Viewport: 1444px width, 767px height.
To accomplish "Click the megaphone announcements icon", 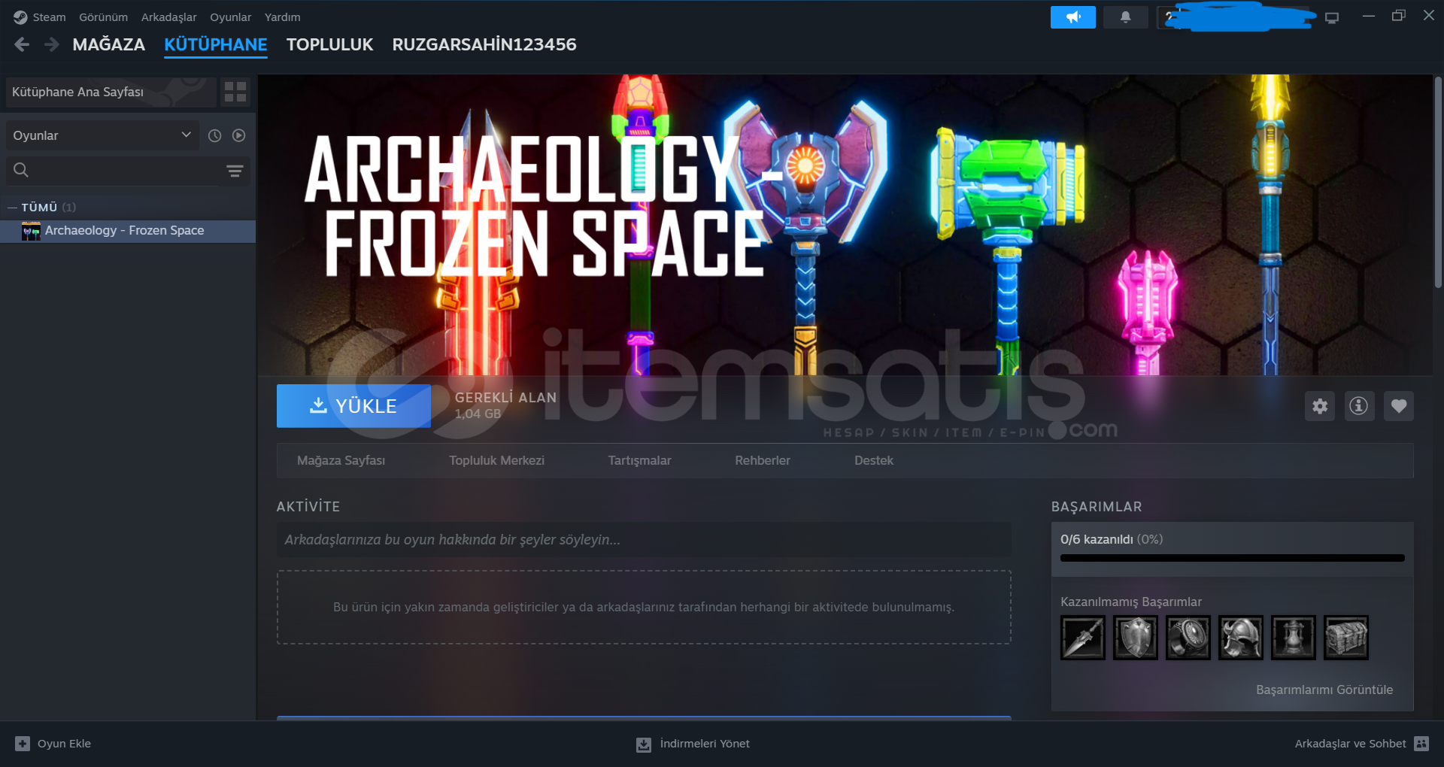I will [x=1073, y=17].
